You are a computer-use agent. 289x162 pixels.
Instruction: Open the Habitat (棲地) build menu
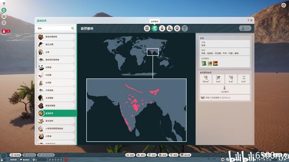[141, 155]
